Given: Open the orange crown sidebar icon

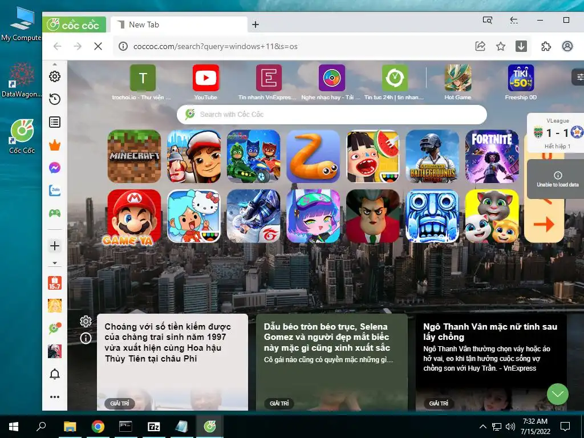Looking at the screenshot, I should pos(55,145).
